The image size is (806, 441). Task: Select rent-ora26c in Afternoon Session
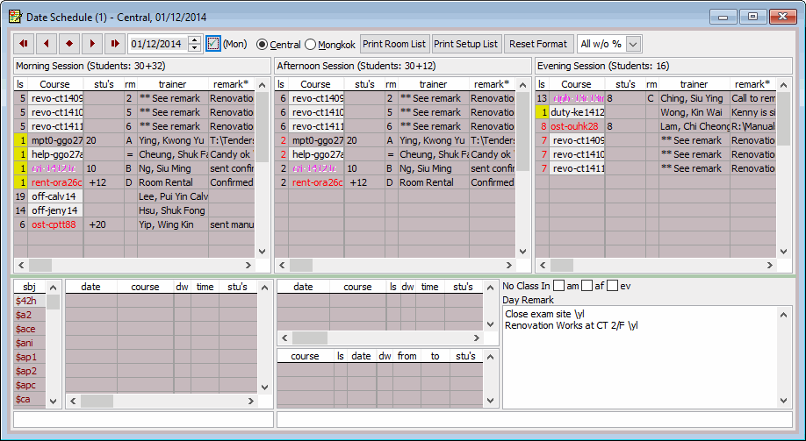point(316,182)
